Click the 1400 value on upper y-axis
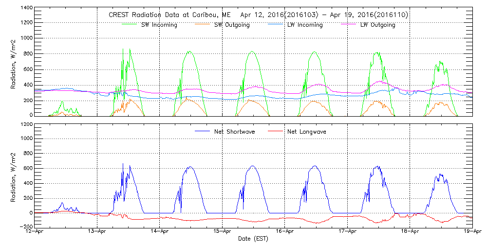The image size is (487, 243). [x=26, y=8]
